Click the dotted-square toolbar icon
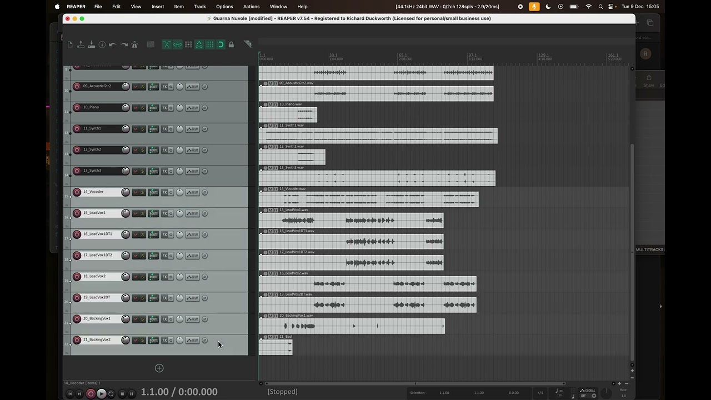The width and height of the screenshot is (711, 400). [x=151, y=44]
